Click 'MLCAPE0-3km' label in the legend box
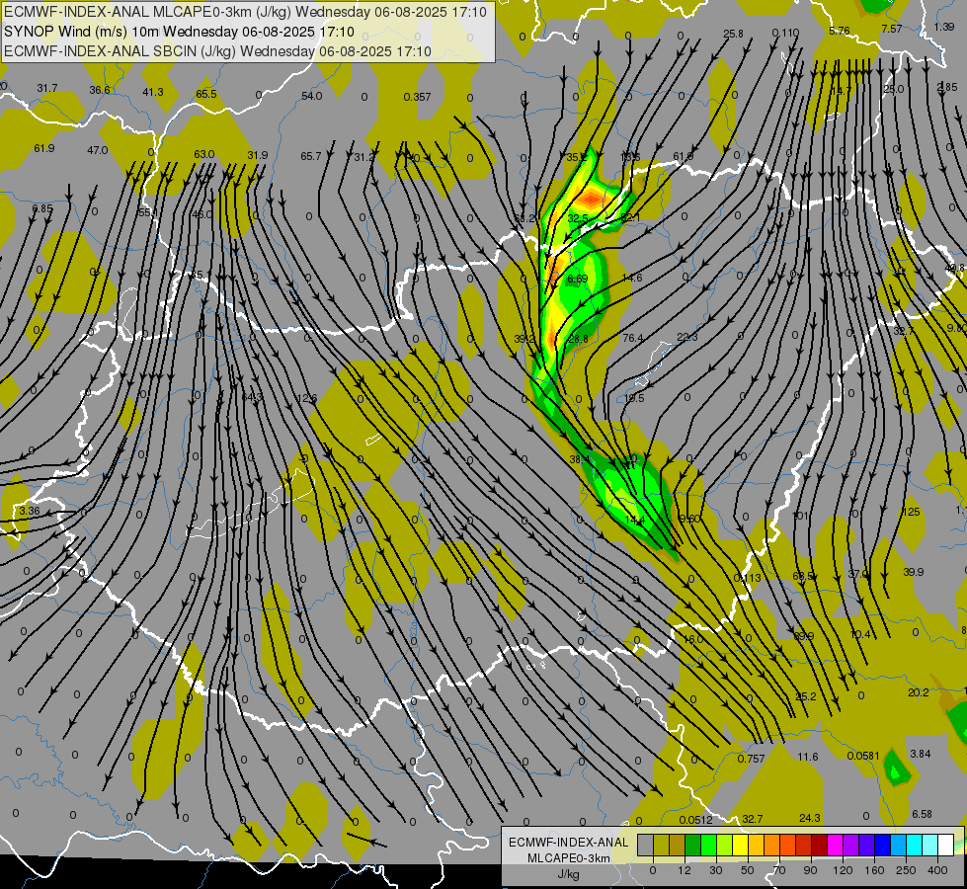The height and width of the screenshot is (889, 967). (x=569, y=858)
